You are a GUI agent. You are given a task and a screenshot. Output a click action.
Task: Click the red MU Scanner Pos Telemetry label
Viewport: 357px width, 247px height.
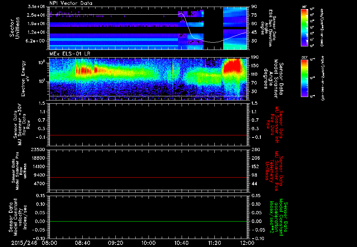click(x=275, y=171)
